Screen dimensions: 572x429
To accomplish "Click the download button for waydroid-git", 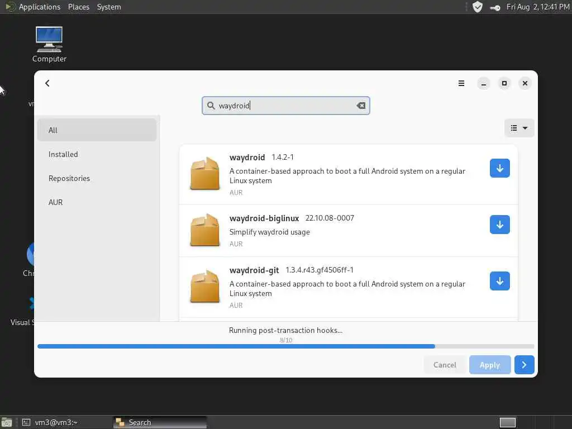I will tap(500, 281).
